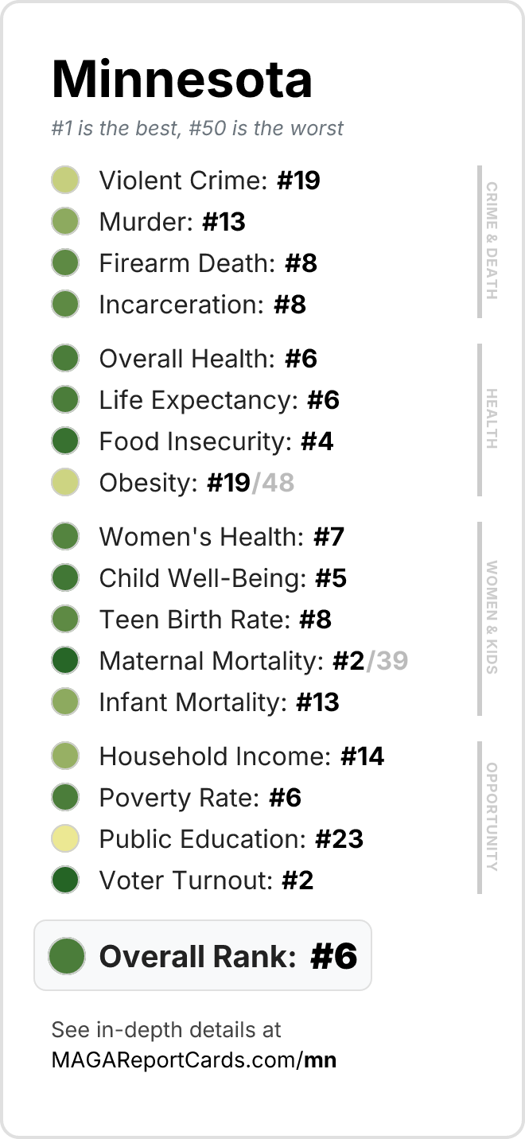Click the green dot beside Murder
Image resolution: width=525 pixels, height=1139 pixels.
pos(65,222)
